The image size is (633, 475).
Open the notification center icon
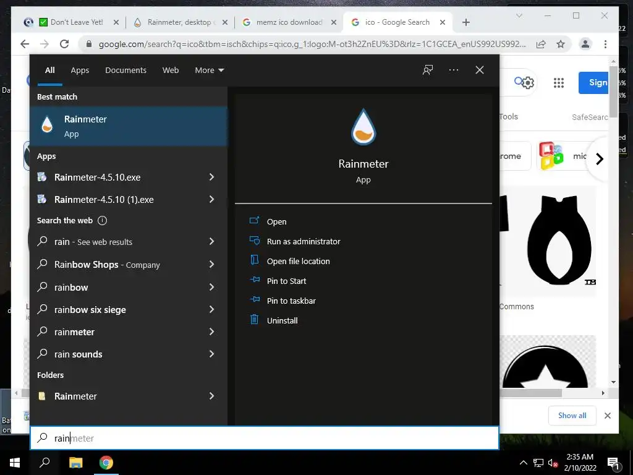click(x=614, y=463)
